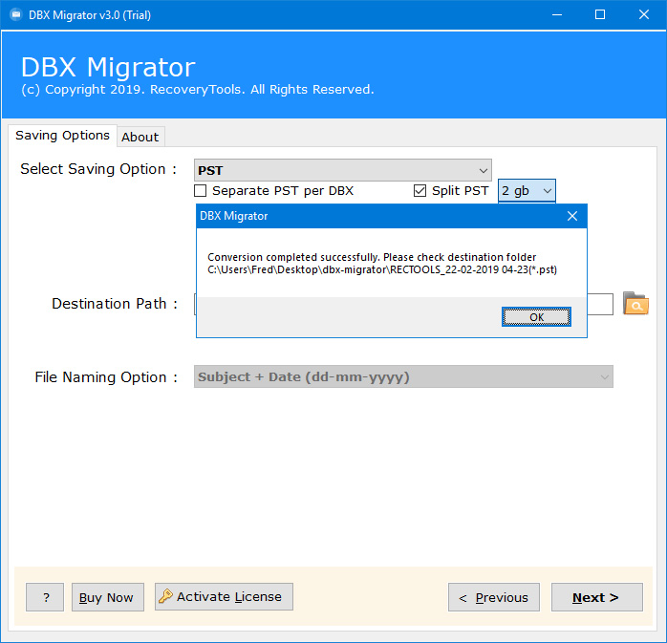Click the folder browse icon for destination
This screenshot has height=643, width=667.
tap(635, 304)
